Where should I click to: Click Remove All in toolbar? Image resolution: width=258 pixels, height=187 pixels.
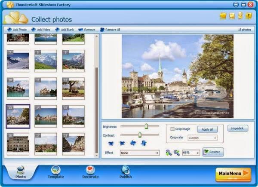pos(110,30)
